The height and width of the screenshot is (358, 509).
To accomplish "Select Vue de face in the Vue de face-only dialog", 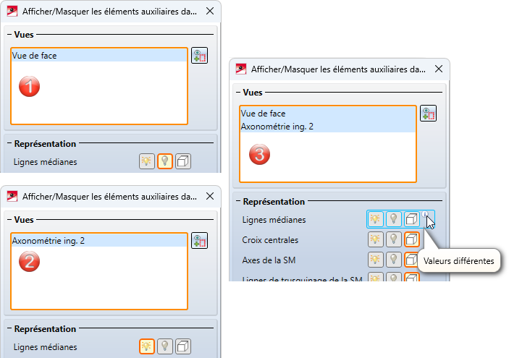I will pos(99,56).
